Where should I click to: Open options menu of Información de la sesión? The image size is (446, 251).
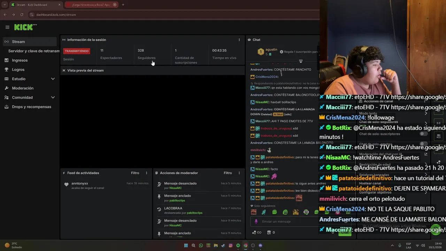click(239, 40)
